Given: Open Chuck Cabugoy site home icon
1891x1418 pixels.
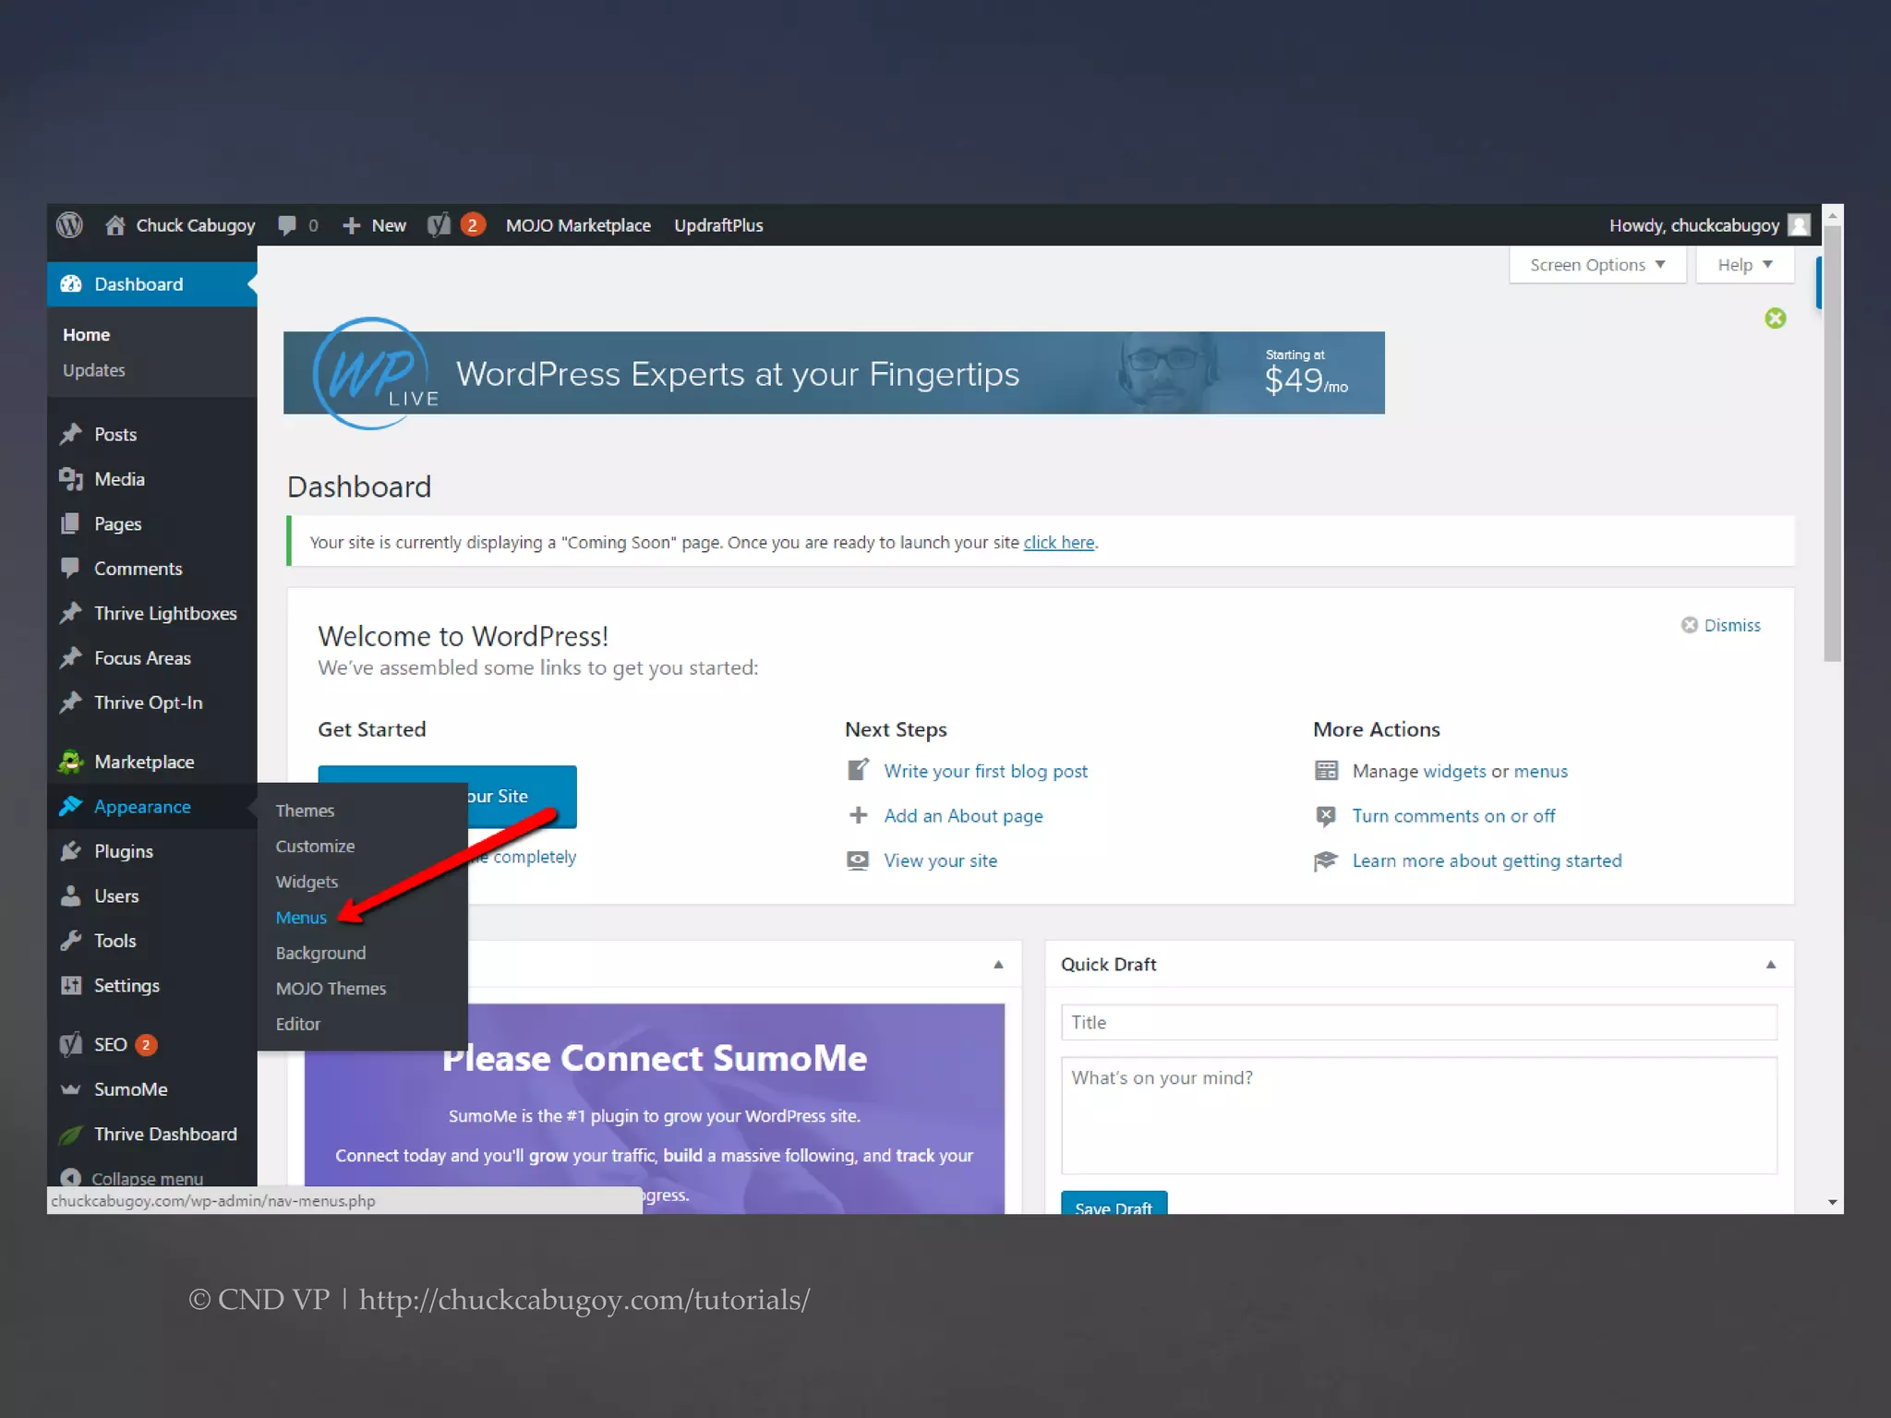Looking at the screenshot, I should tap(115, 225).
